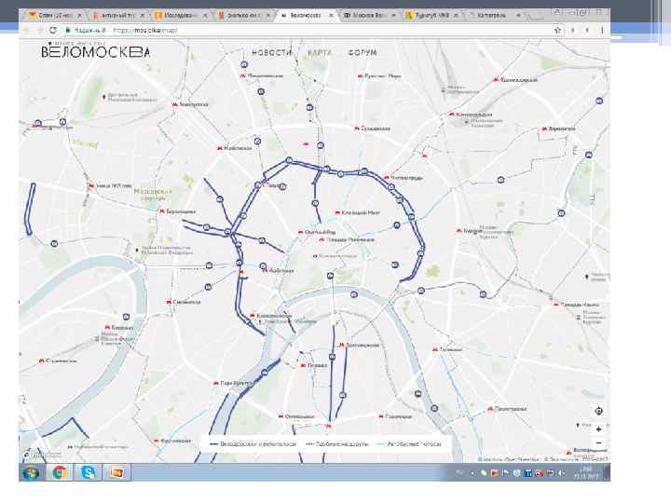The image size is (671, 503).
Task: Select the Охотный Ряд metro marker
Action: pos(300,232)
